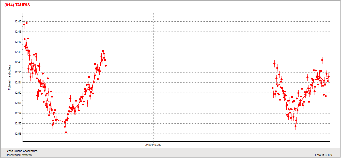Click the 12.52 tick label
Viewport: 341px width, 158px height.
[18, 93]
